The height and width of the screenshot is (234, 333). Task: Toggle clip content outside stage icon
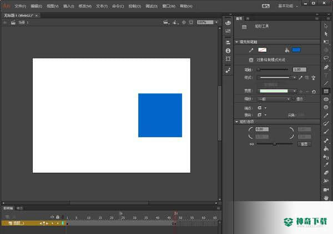pos(191,22)
